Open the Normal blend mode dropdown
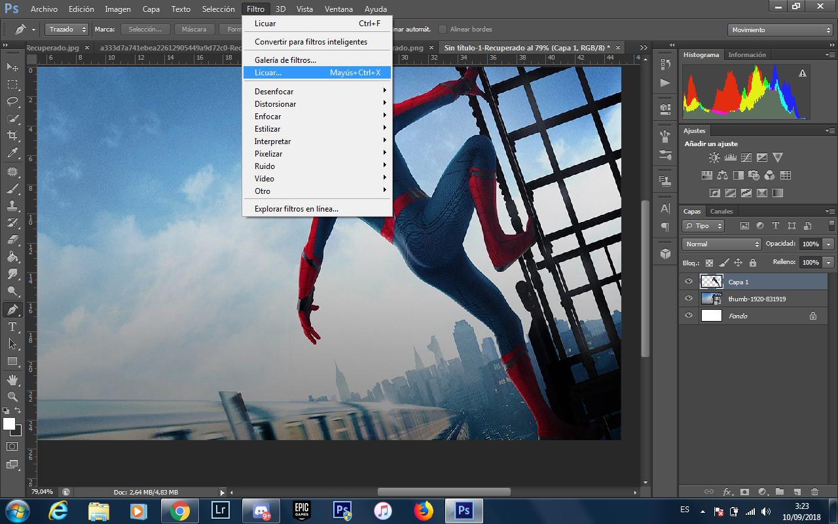Image resolution: width=838 pixels, height=524 pixels. tap(721, 244)
